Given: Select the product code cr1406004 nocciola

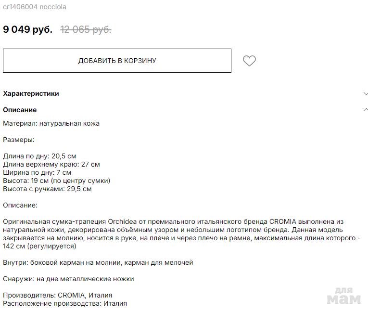Looking at the screenshot, I should click(35, 7).
